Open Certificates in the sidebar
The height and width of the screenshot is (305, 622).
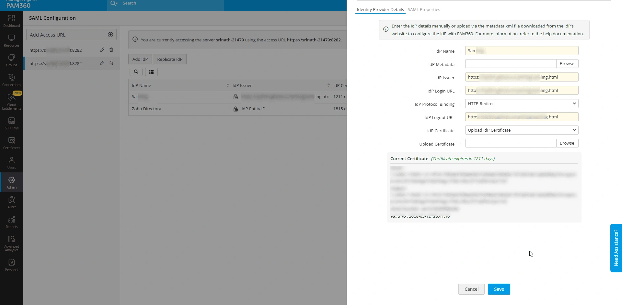point(12,143)
